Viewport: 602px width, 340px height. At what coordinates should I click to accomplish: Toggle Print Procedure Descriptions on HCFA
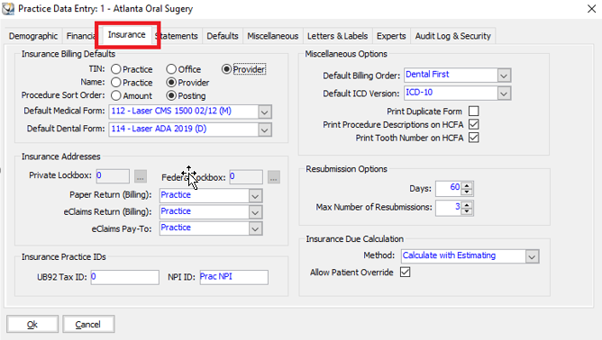[x=474, y=124]
